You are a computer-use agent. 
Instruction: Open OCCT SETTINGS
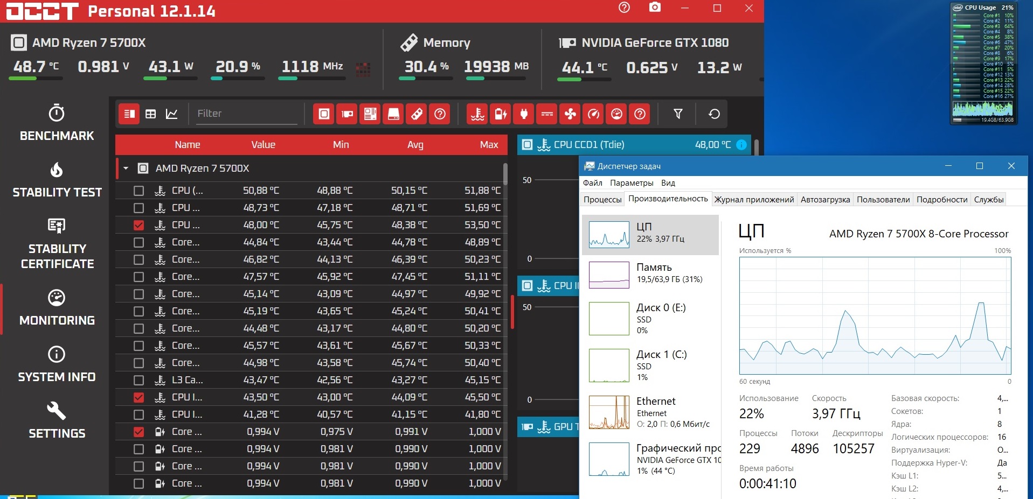tap(57, 421)
